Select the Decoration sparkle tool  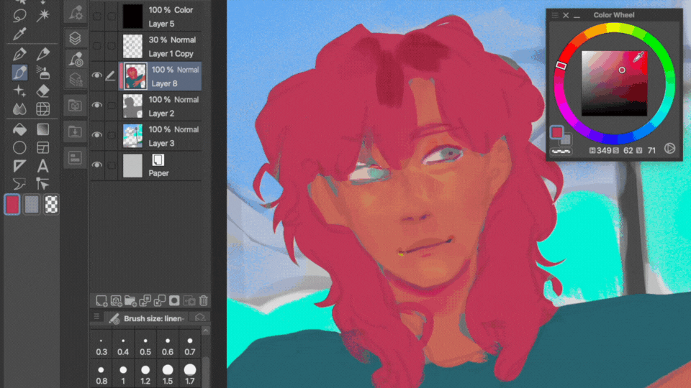click(x=19, y=91)
